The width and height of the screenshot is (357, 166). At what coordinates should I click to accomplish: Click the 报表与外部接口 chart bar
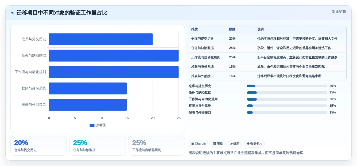88,105
